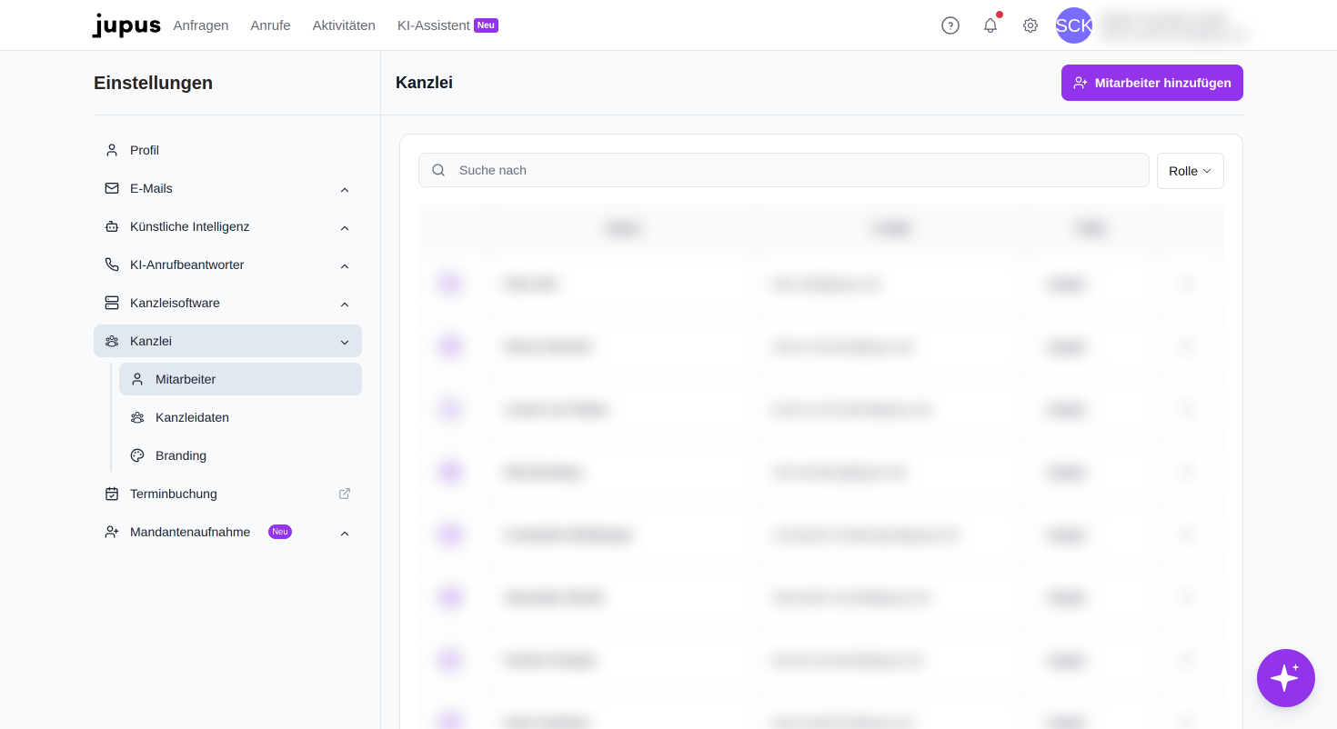Open the KI-Assistent tab

[447, 25]
